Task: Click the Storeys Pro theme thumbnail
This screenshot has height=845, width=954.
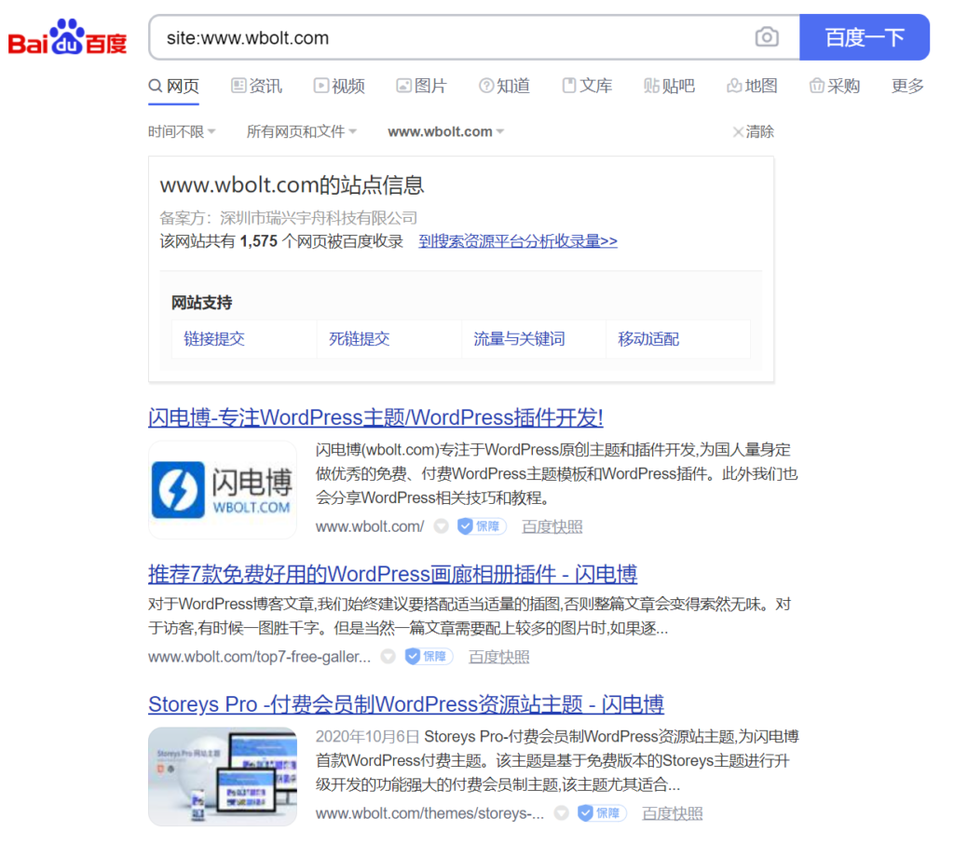Action: click(x=222, y=776)
